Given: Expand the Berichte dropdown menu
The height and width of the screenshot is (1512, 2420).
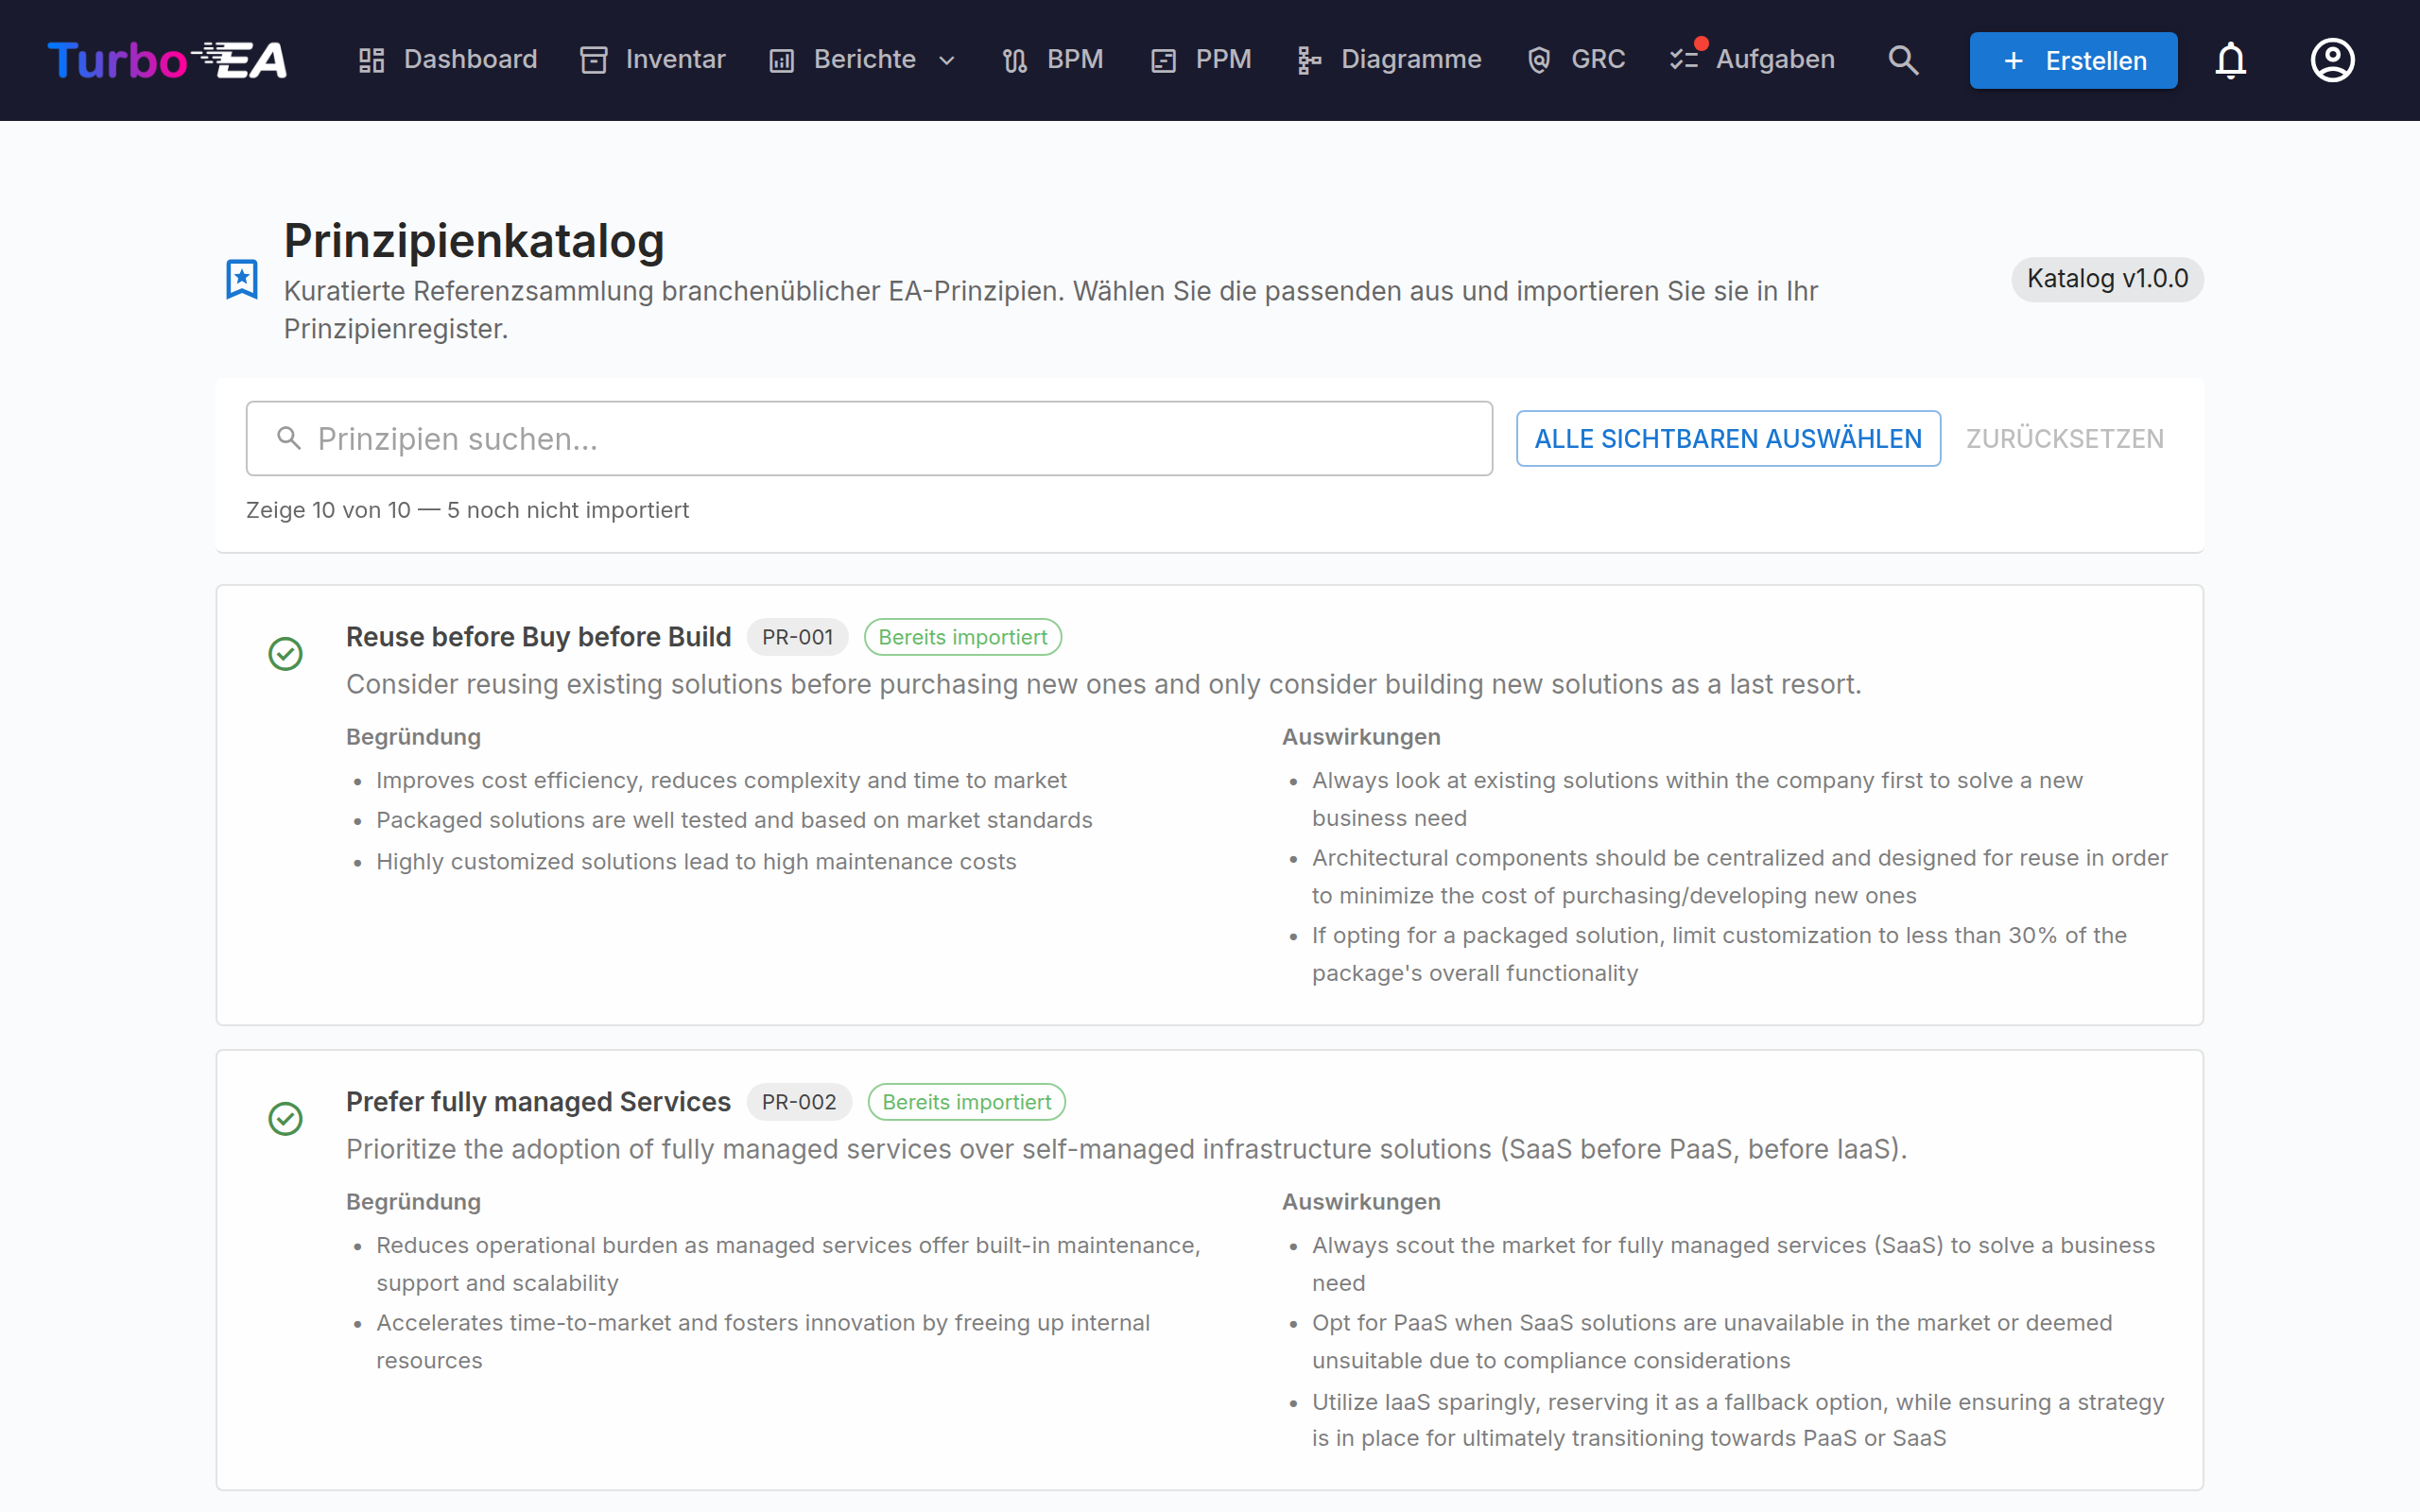Looking at the screenshot, I should pyautogui.click(x=863, y=60).
